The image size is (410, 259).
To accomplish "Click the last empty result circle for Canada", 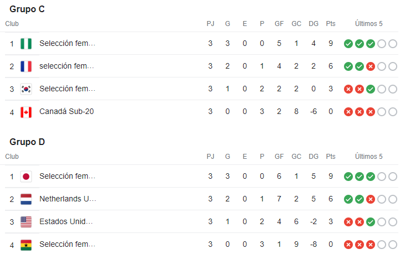I will pos(393,112).
